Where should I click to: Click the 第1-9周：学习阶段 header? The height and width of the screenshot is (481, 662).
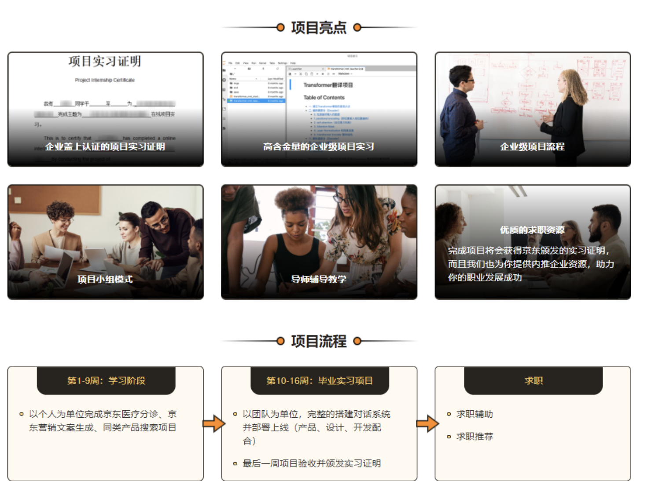click(x=106, y=380)
